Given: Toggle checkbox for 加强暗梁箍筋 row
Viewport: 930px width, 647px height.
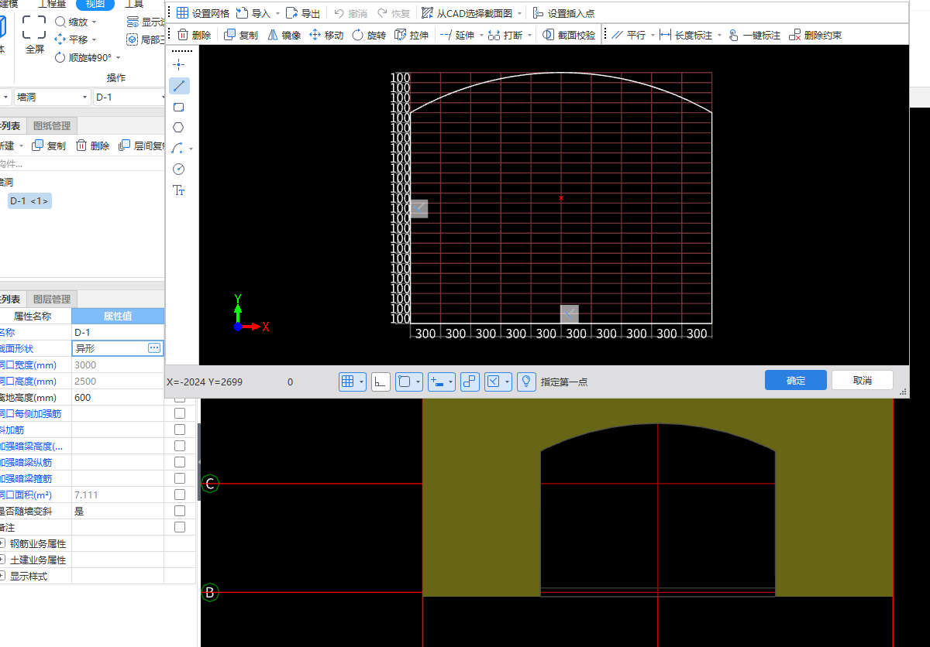Looking at the screenshot, I should click(180, 478).
